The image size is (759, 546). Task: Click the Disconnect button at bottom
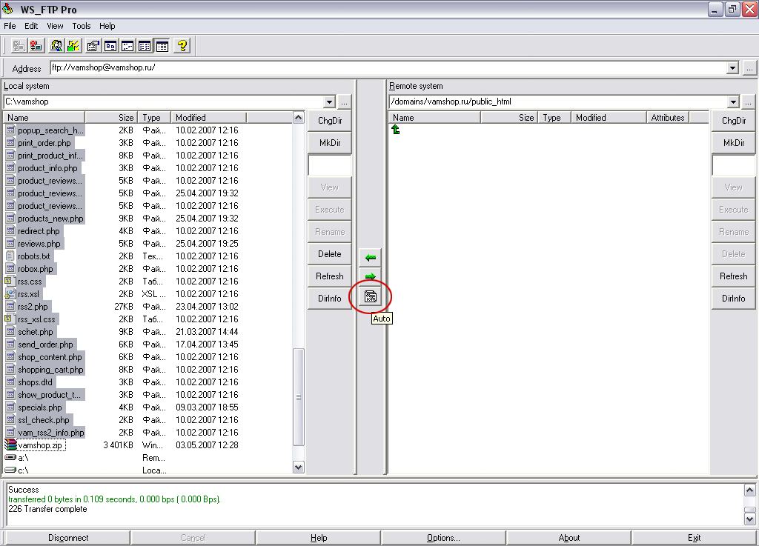(x=67, y=538)
